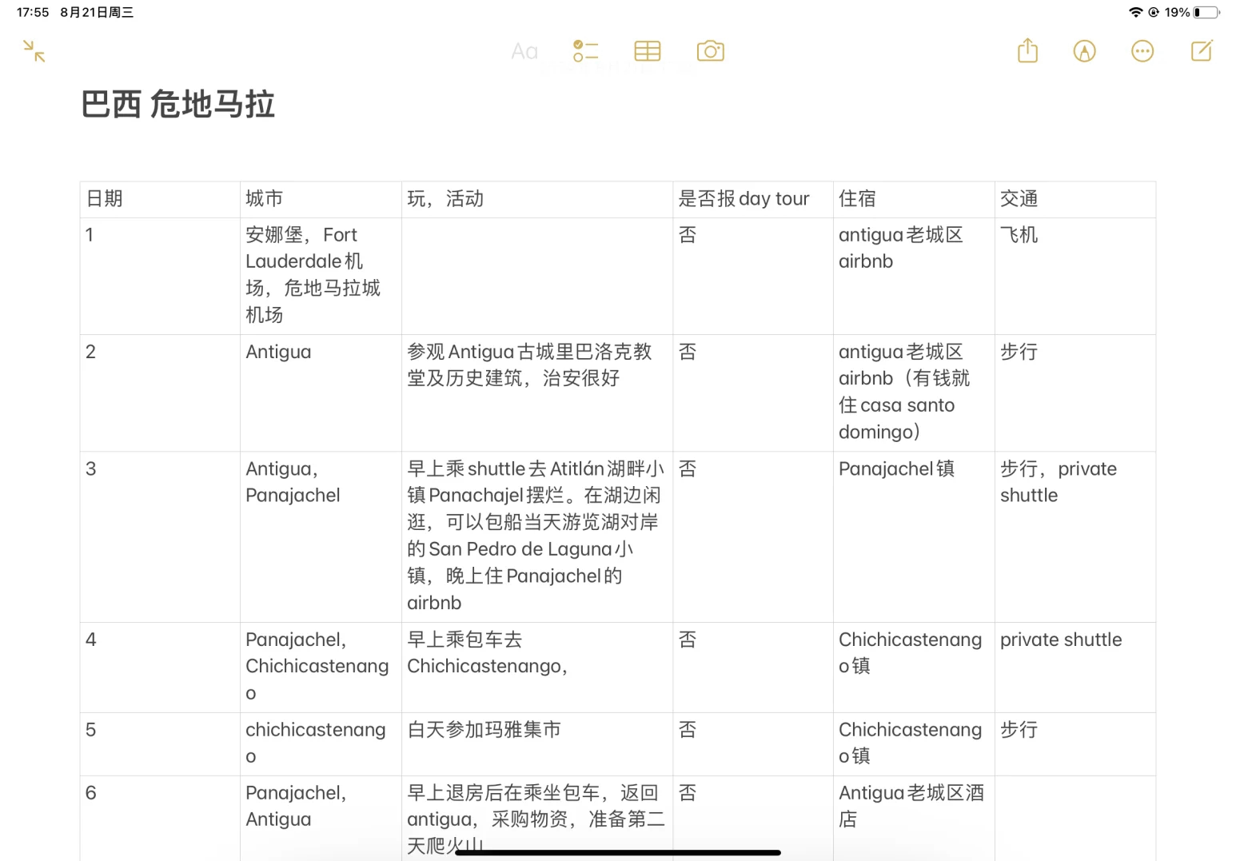The image size is (1236, 861).
Task: Tap the empty transport cell in row 6
Action: click(x=1075, y=818)
